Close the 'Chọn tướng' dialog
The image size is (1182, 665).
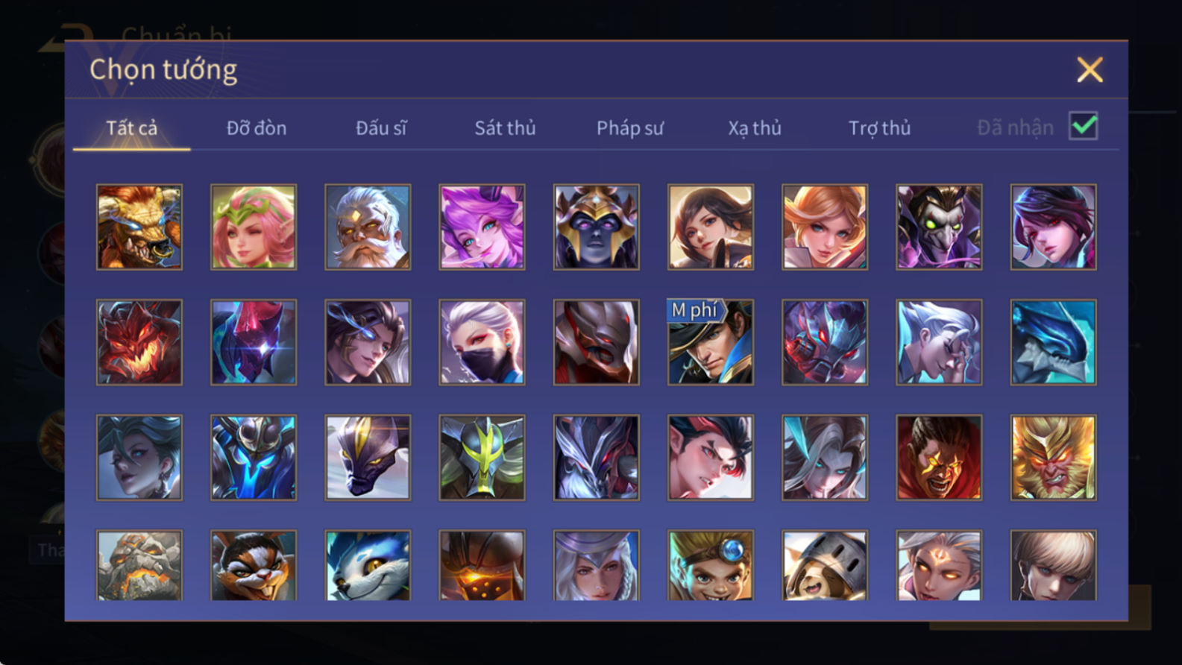(1090, 70)
